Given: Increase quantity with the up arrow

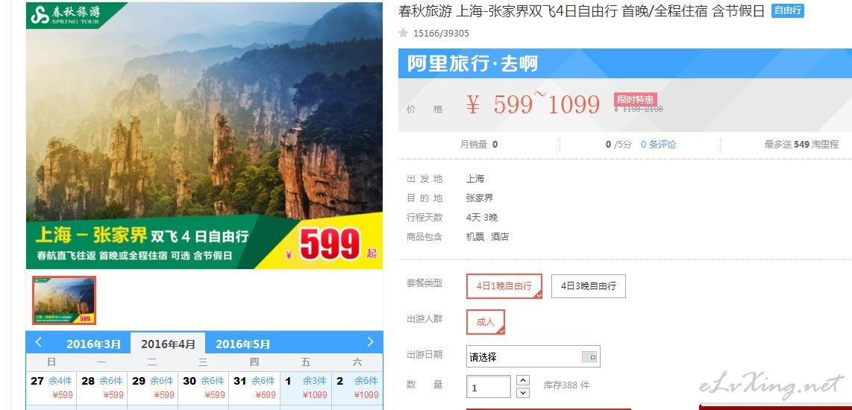Looking at the screenshot, I should pos(523,381).
